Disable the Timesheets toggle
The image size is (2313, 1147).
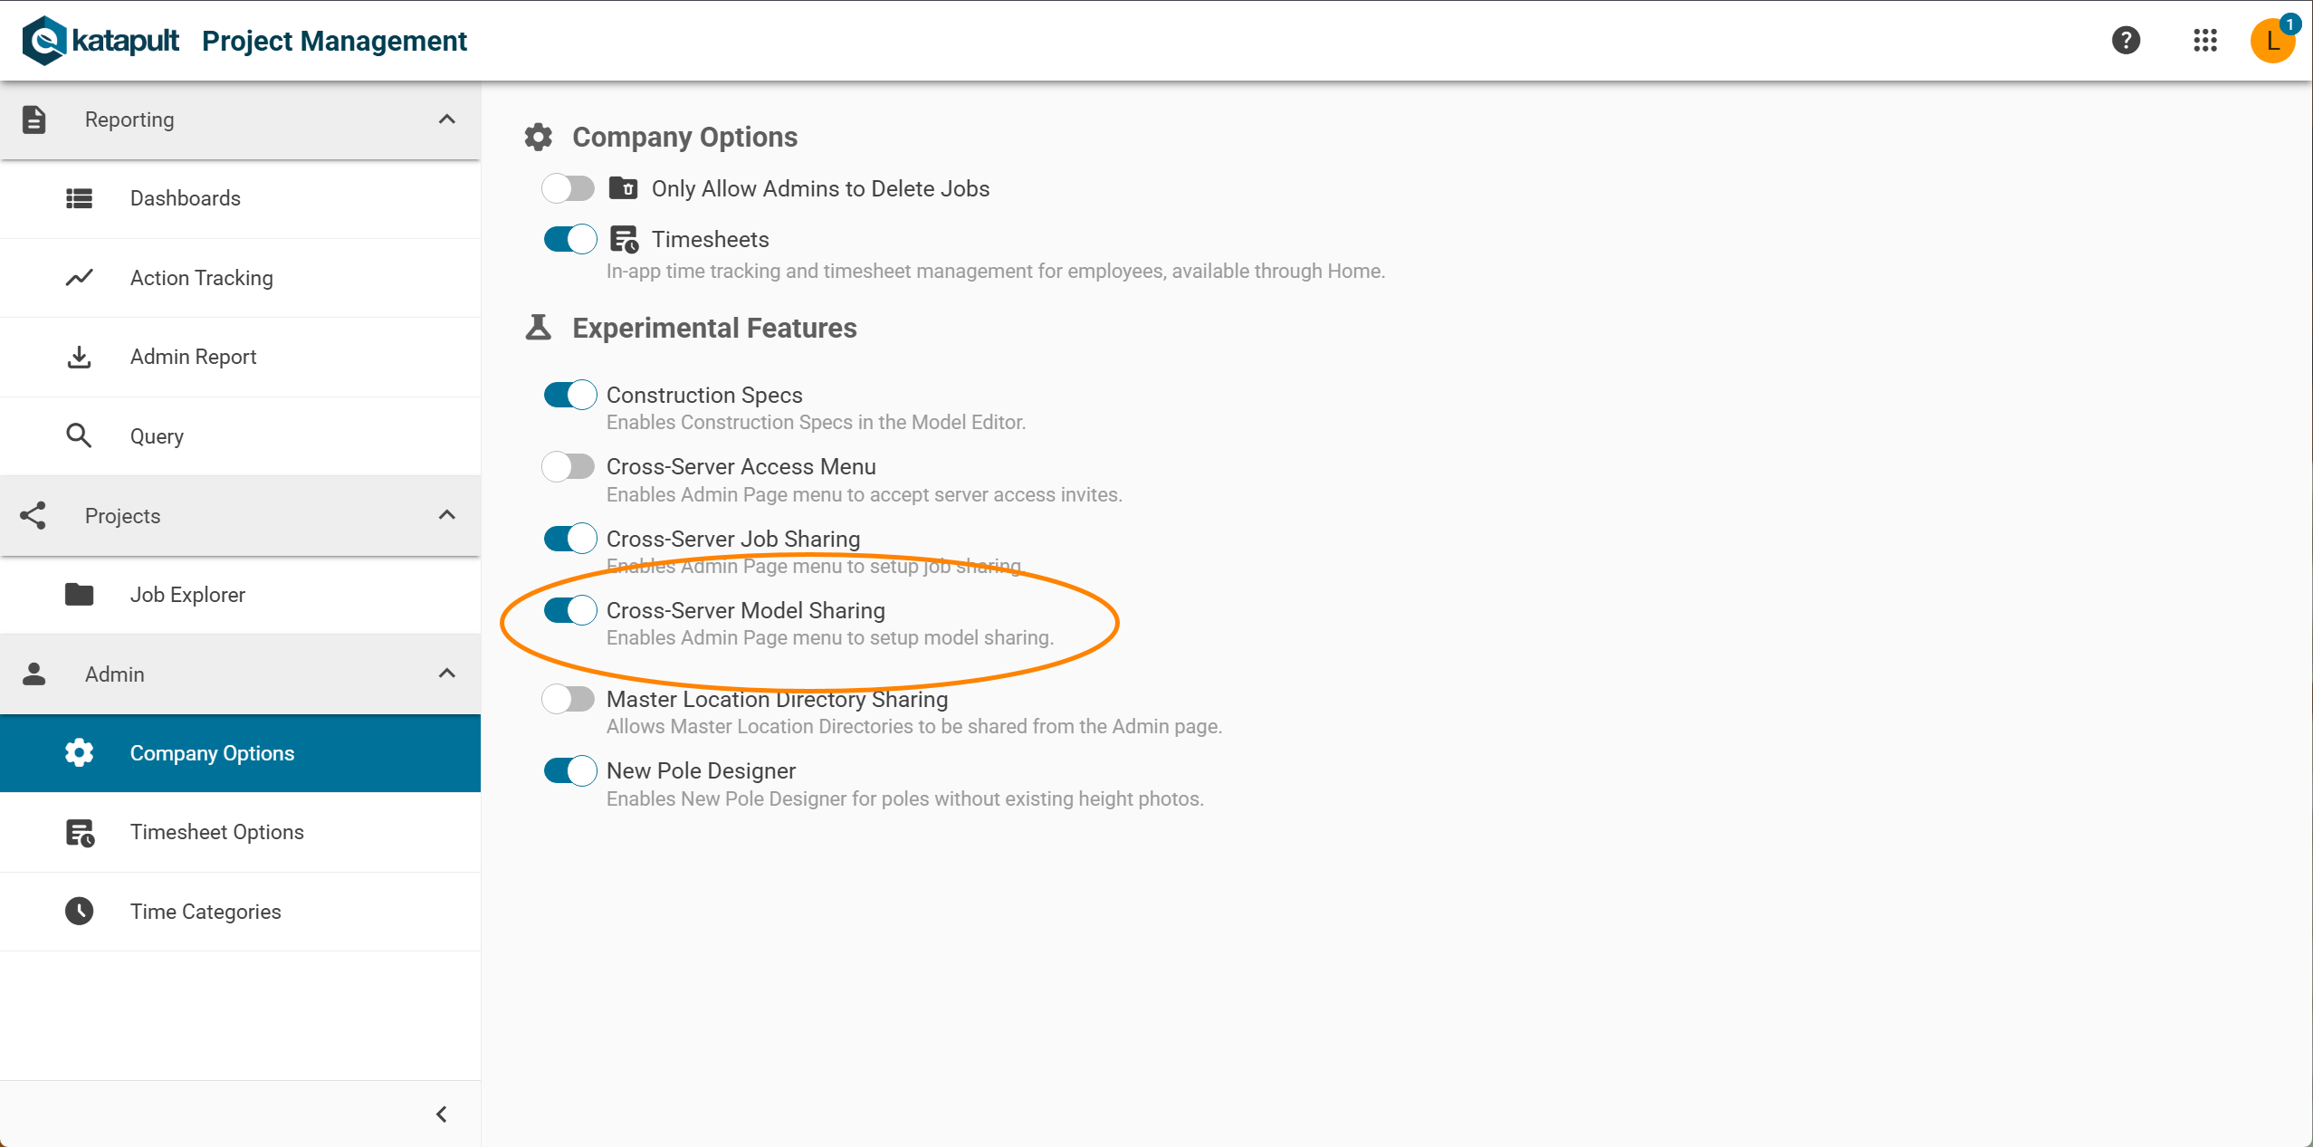(x=570, y=239)
